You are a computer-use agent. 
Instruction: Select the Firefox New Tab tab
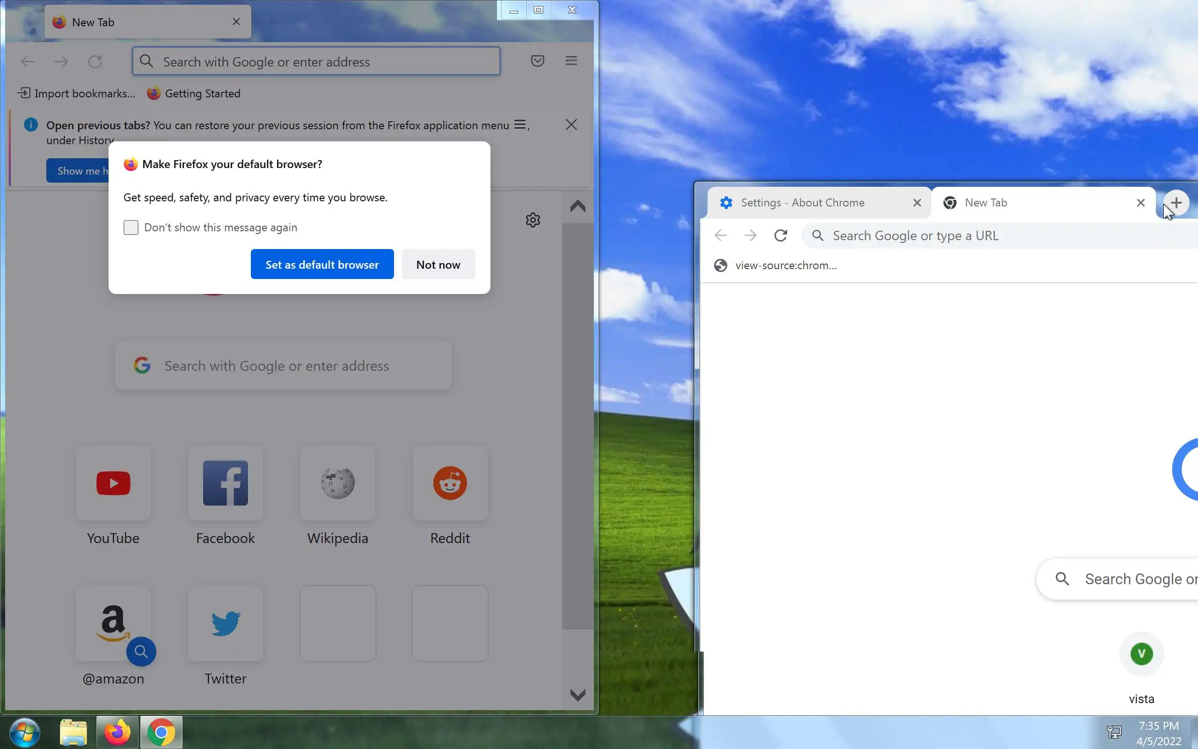coord(139,22)
